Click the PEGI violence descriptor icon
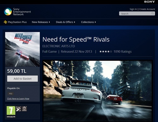The width and height of the screenshot is (158, 122). pos(19,109)
